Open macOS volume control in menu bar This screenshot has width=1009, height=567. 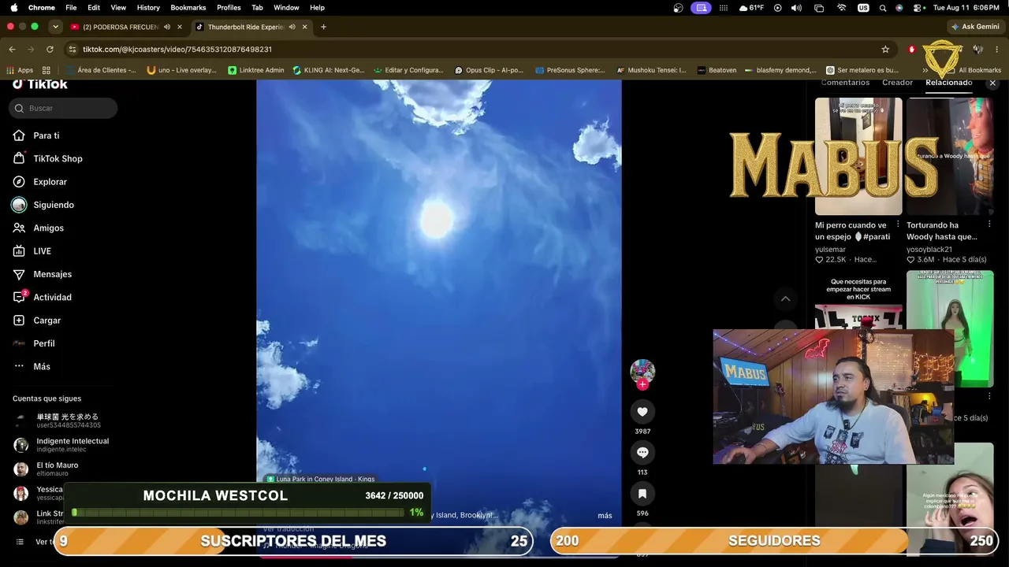796,7
